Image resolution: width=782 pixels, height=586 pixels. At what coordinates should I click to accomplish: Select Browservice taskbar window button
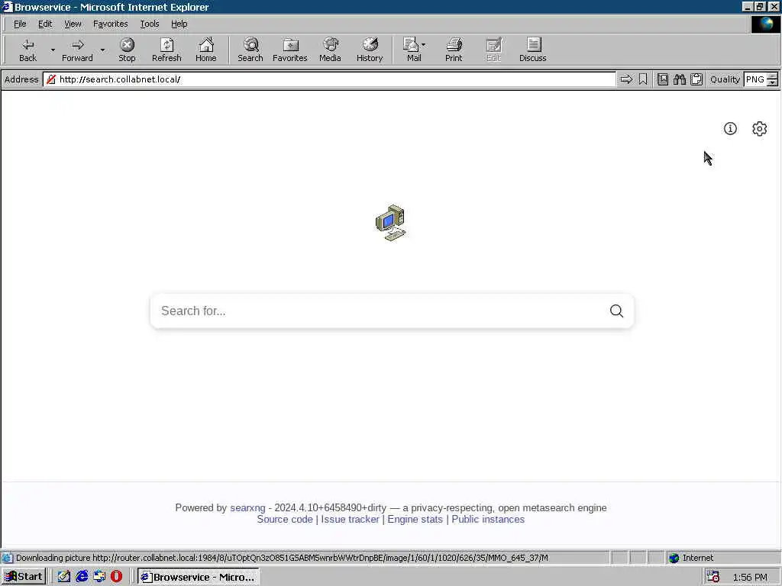(198, 577)
